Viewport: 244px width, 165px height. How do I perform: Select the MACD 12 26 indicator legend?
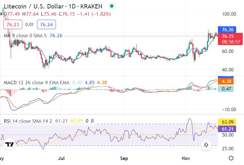pyautogui.click(x=36, y=83)
